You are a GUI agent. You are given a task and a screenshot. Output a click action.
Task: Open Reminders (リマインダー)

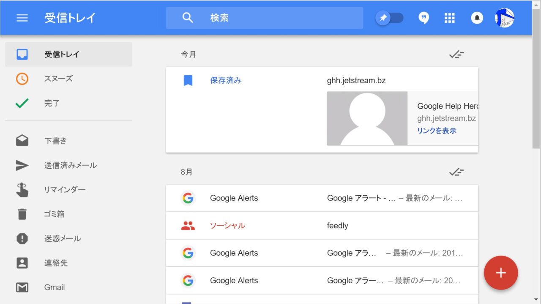tap(65, 190)
